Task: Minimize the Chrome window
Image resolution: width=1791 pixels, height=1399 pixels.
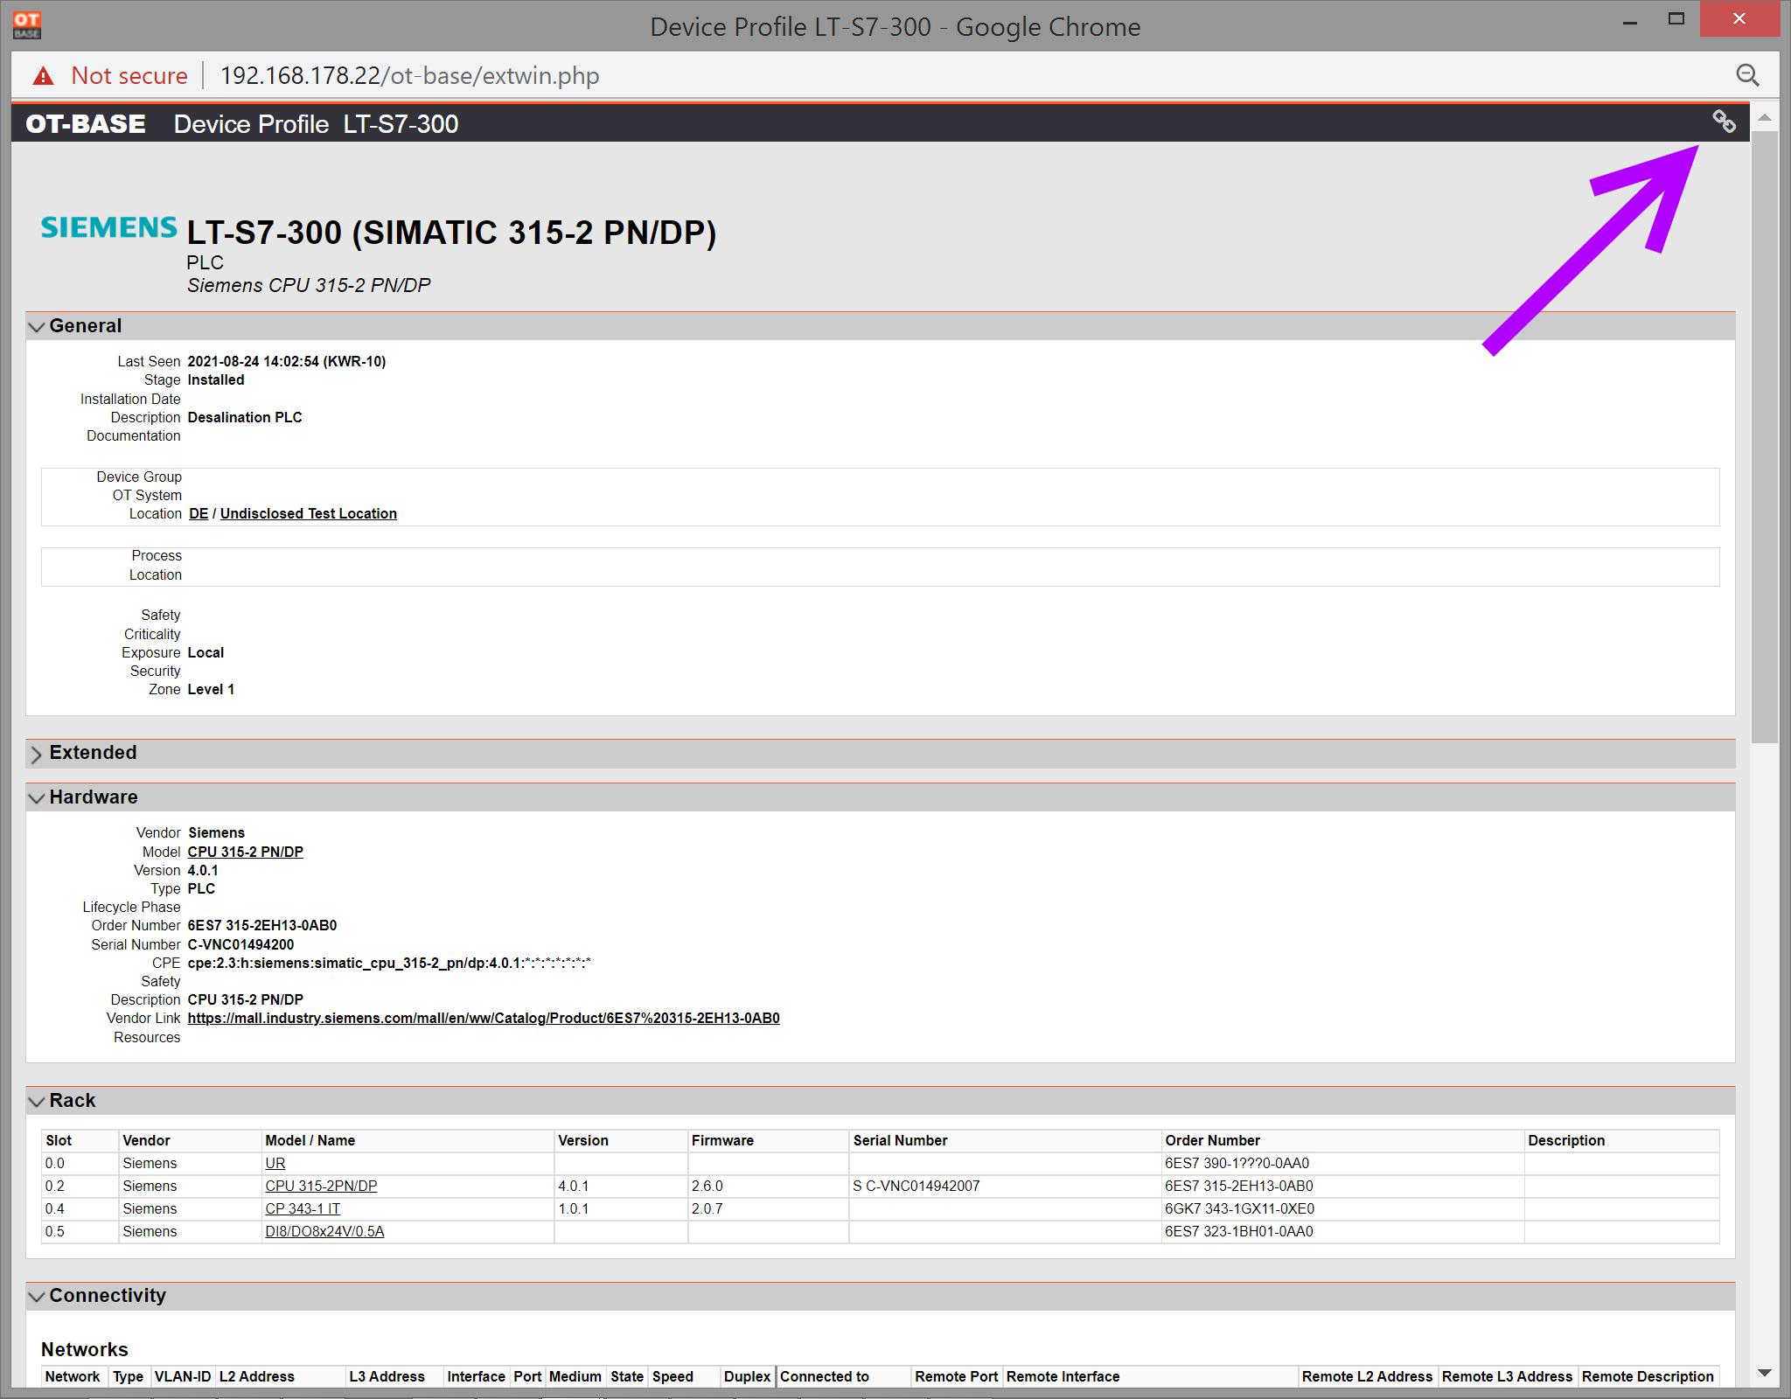Action: (1630, 21)
